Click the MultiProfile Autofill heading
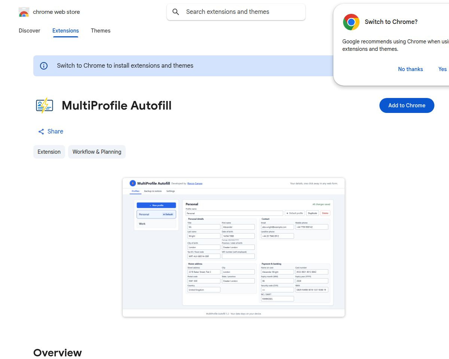This screenshot has width=449, height=359. [x=117, y=105]
